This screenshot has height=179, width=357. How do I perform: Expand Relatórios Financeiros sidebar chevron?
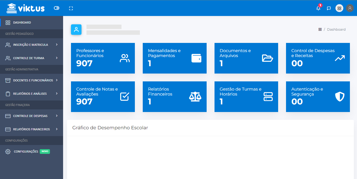57,129
